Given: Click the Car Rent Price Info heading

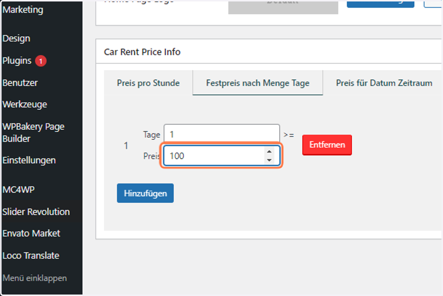Looking at the screenshot, I should 142,52.
